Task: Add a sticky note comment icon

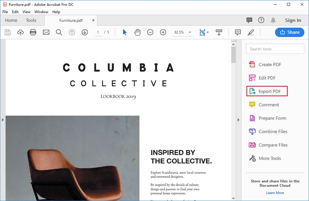Action: [x=238, y=32]
